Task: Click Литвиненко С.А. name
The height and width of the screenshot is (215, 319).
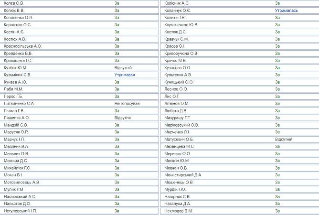Action: click(x=19, y=104)
